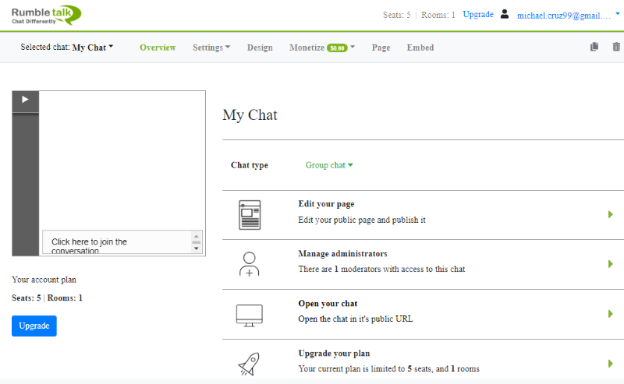The height and width of the screenshot is (384, 624).
Task: Click the down arrow of the message box scrollbar
Action: (x=197, y=248)
